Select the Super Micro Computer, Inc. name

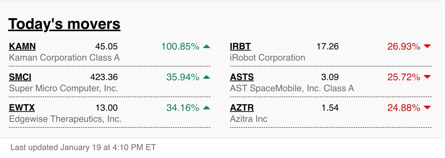coord(64,88)
